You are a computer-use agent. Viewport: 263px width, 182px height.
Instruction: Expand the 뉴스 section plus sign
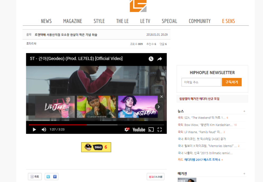coord(244,111)
